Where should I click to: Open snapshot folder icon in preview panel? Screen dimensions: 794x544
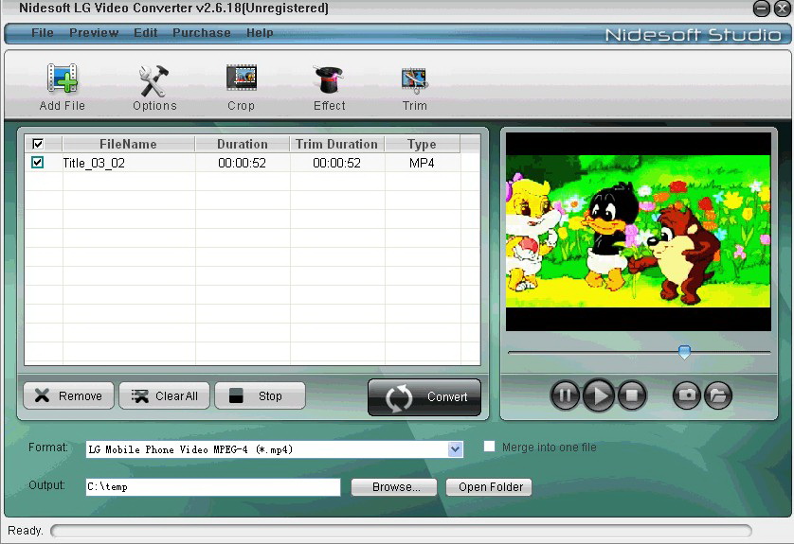(x=718, y=395)
